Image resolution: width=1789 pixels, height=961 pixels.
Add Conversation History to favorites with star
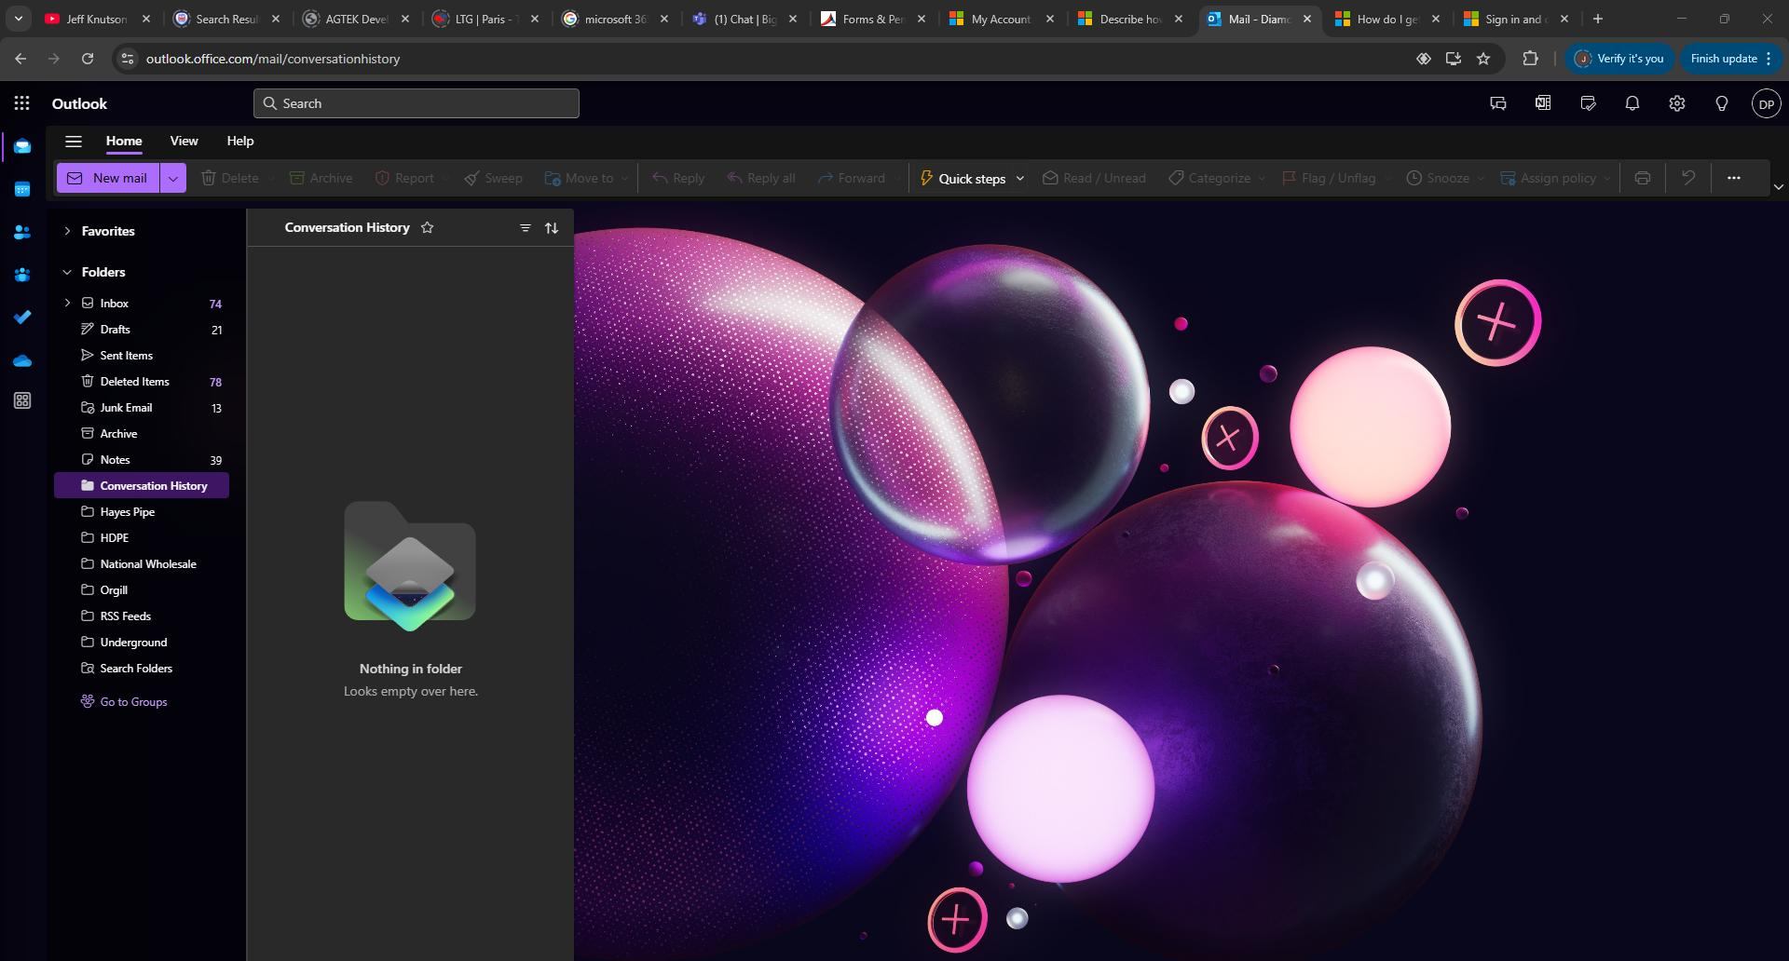coord(428,228)
